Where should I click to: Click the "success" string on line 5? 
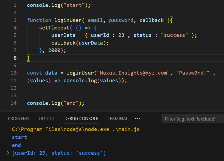tap(174, 35)
